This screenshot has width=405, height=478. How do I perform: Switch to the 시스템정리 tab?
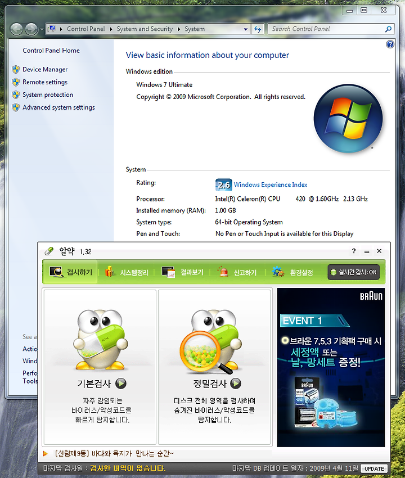point(126,272)
